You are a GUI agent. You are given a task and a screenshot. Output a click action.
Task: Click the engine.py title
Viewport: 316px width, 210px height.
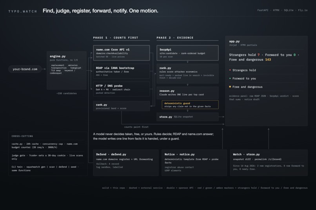click(58, 56)
